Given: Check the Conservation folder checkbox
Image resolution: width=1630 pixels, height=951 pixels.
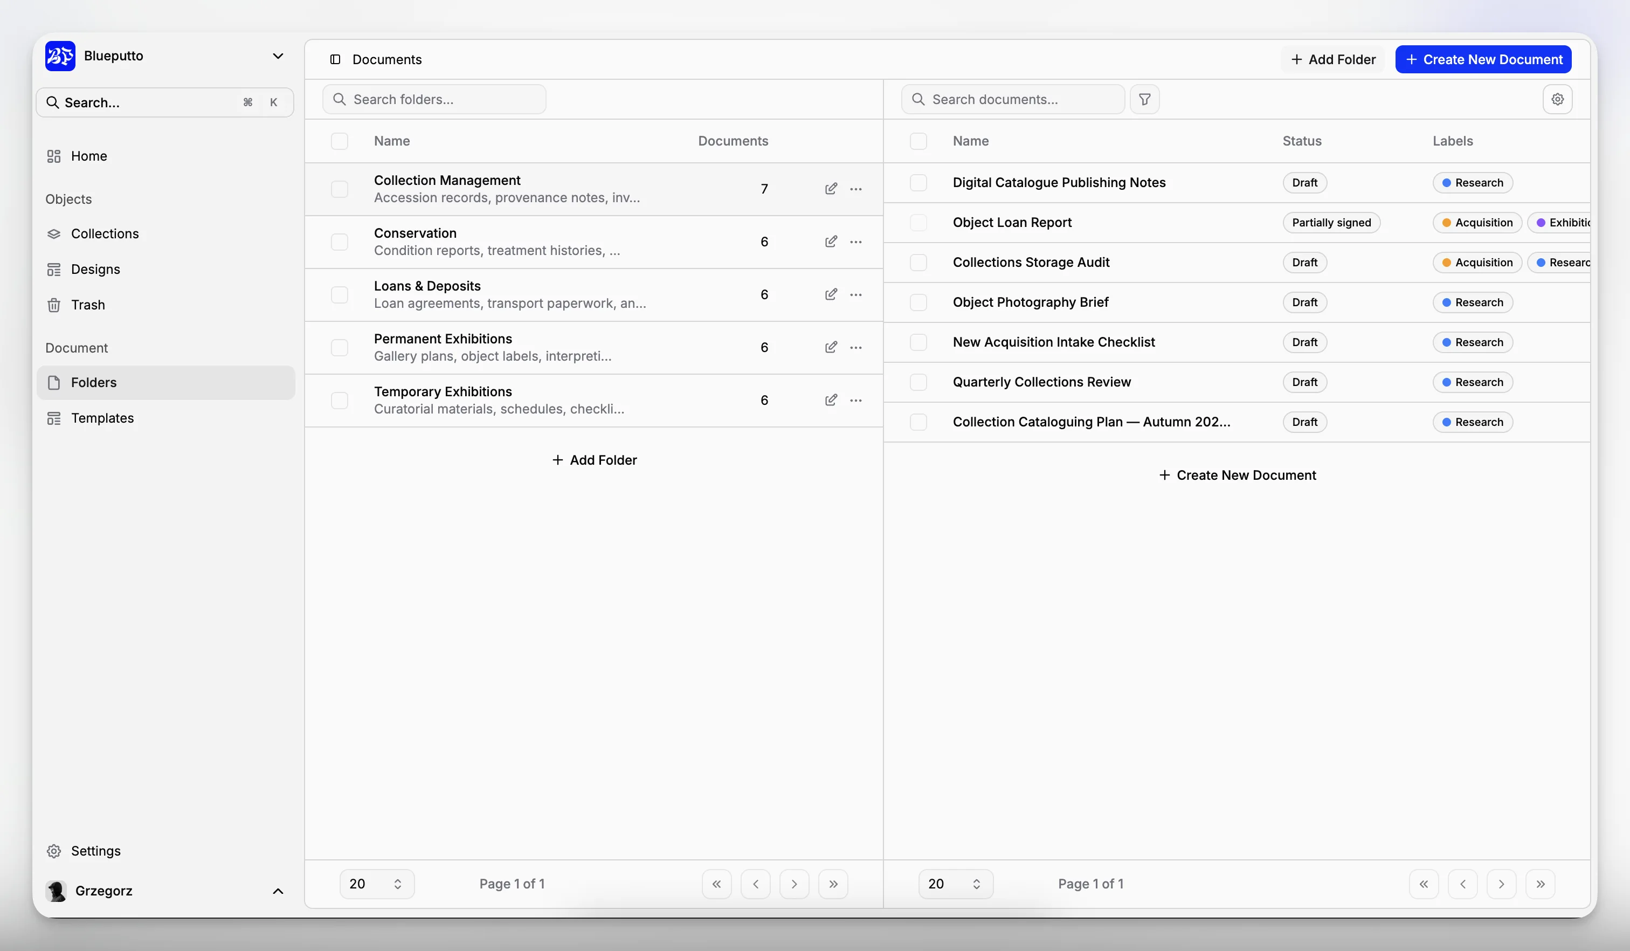Looking at the screenshot, I should click(x=340, y=242).
